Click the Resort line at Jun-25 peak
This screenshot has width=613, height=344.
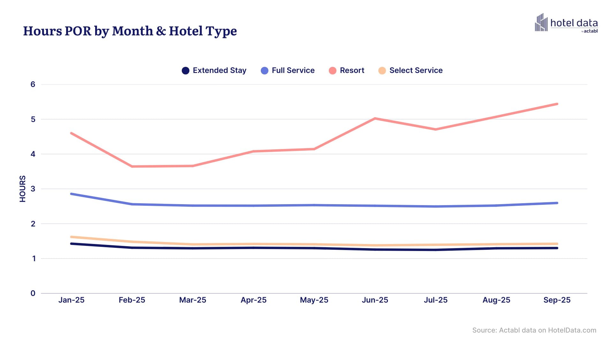point(375,118)
